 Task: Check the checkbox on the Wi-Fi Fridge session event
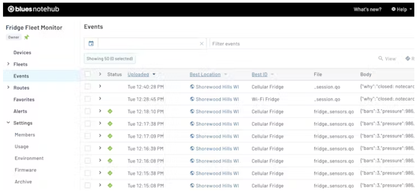pyautogui.click(x=87, y=98)
